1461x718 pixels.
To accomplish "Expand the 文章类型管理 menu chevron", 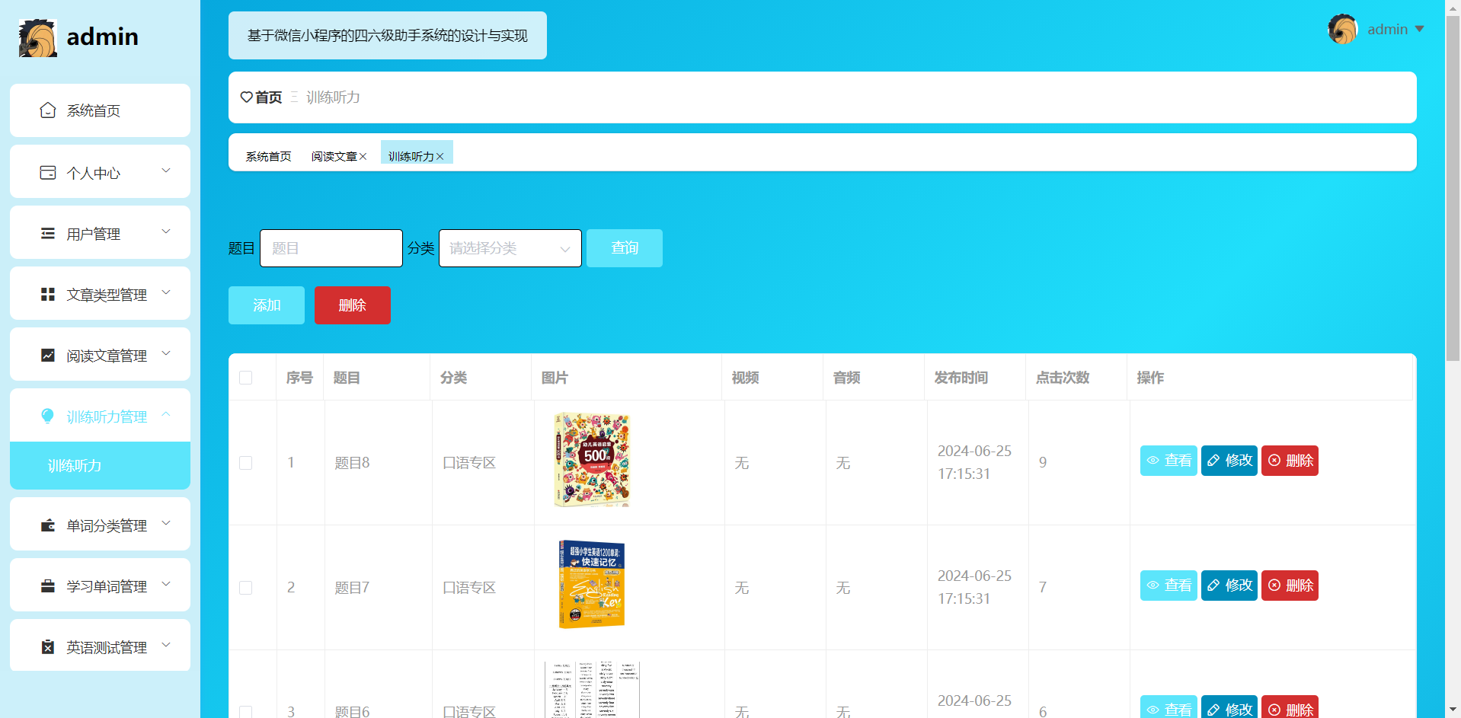I will (x=166, y=292).
